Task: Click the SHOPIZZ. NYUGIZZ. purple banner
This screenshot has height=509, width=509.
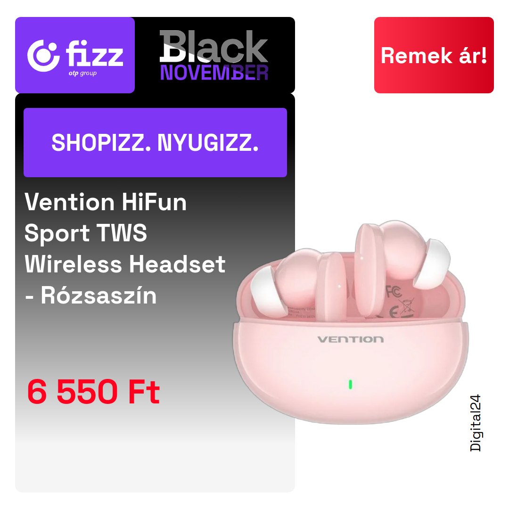Action: [155, 142]
